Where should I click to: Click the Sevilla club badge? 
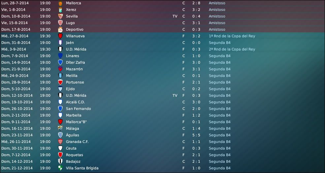(x=60, y=16)
